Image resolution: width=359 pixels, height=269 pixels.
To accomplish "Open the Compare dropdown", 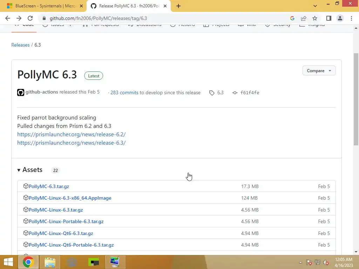I will point(319,71).
